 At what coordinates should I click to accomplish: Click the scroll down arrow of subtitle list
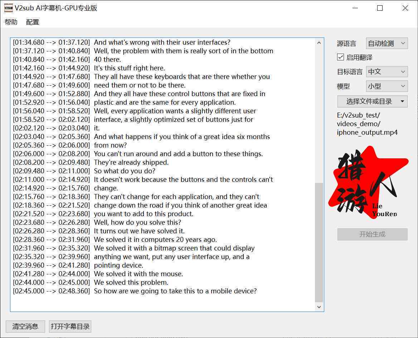click(x=319, y=307)
